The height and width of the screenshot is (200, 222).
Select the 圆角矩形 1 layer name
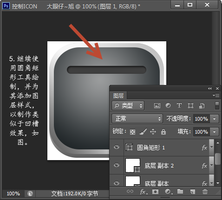(x=151, y=148)
